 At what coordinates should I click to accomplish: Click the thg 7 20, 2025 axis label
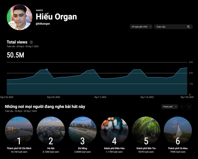click(187, 97)
